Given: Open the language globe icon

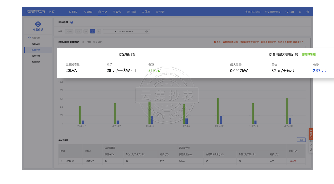Looking at the screenshot, I should pos(308,12).
